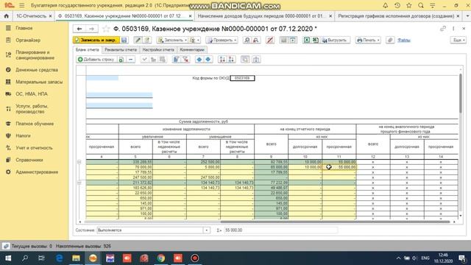
Task: Open the Состояние dropdown arrow
Action: (x=206, y=230)
